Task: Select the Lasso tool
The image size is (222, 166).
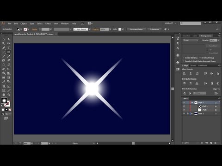Action: click(x=9, y=43)
